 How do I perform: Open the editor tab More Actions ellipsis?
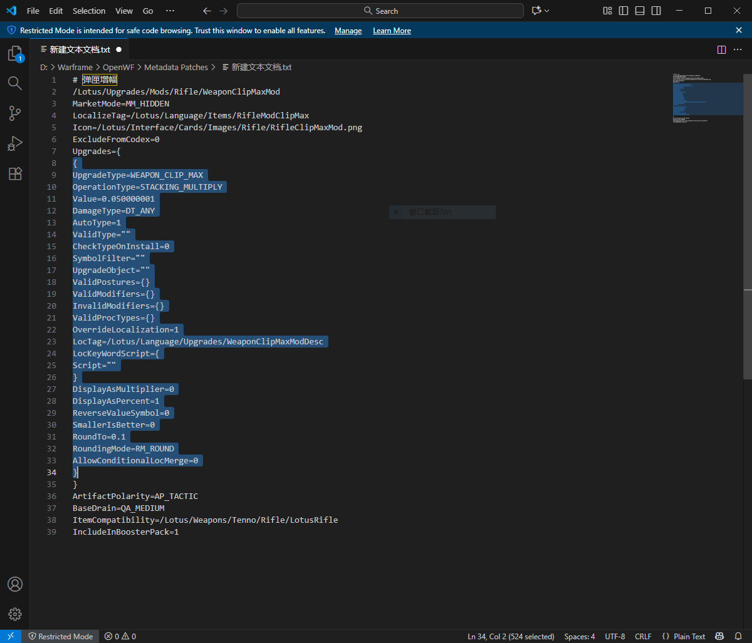pyautogui.click(x=738, y=49)
